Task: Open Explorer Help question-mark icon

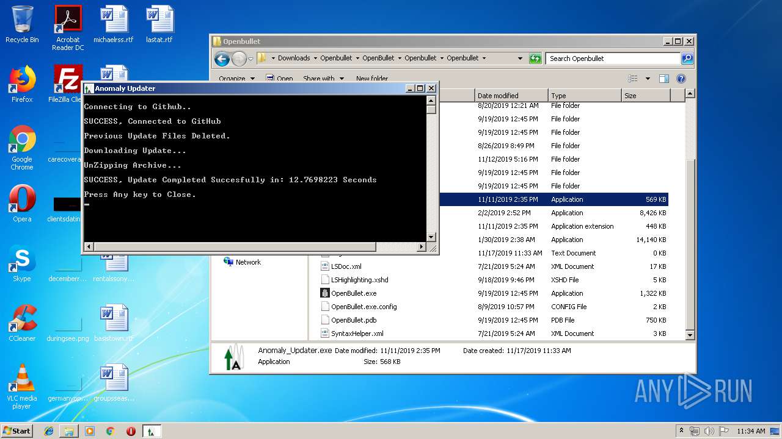Action: pos(681,79)
